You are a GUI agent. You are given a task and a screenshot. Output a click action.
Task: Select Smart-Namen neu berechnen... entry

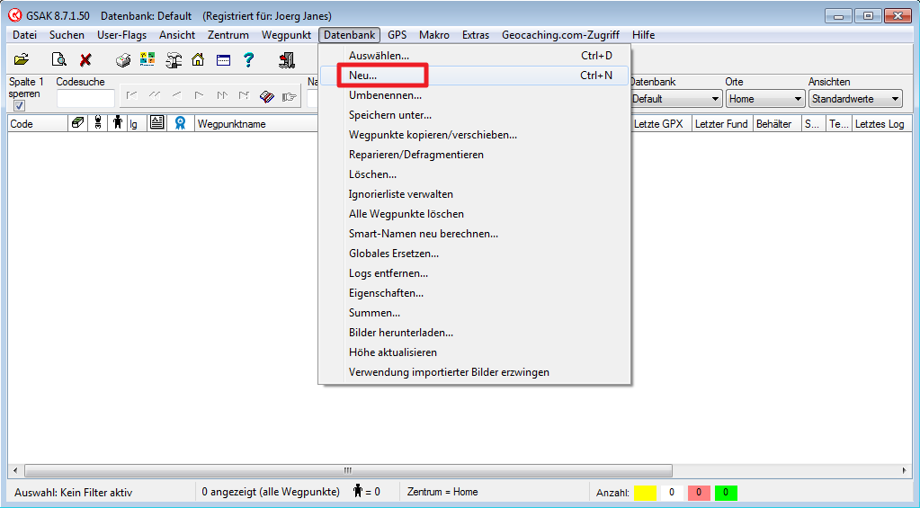tap(474, 234)
